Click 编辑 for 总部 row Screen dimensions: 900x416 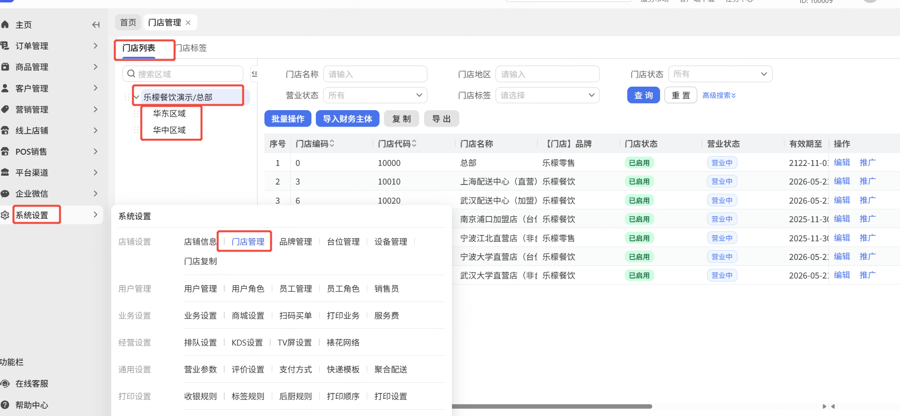[842, 162]
